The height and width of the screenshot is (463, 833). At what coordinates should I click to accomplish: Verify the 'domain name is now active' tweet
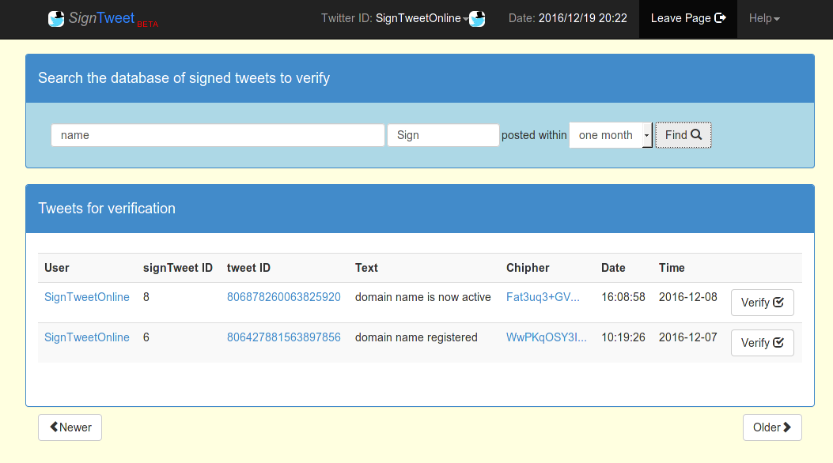(x=763, y=303)
